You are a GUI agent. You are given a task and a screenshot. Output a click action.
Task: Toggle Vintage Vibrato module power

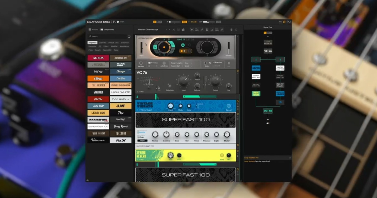[238, 102]
